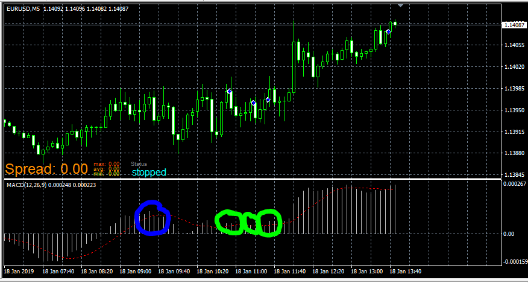Click the 18 Jan 13:00 time label
The width and height of the screenshot is (528, 283).
[366, 271]
